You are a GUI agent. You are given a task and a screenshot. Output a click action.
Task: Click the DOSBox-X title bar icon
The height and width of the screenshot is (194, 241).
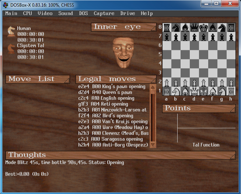pyautogui.click(x=6, y=5)
